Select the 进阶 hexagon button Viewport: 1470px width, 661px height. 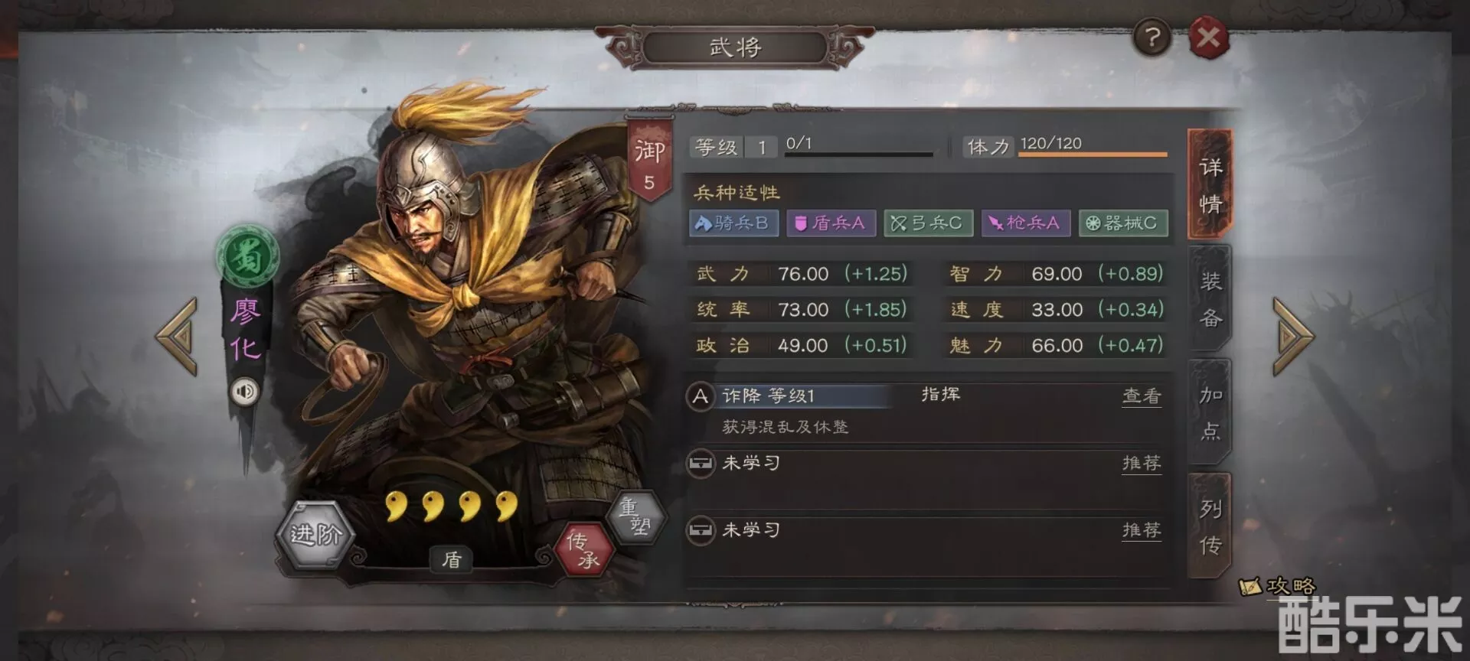point(315,534)
